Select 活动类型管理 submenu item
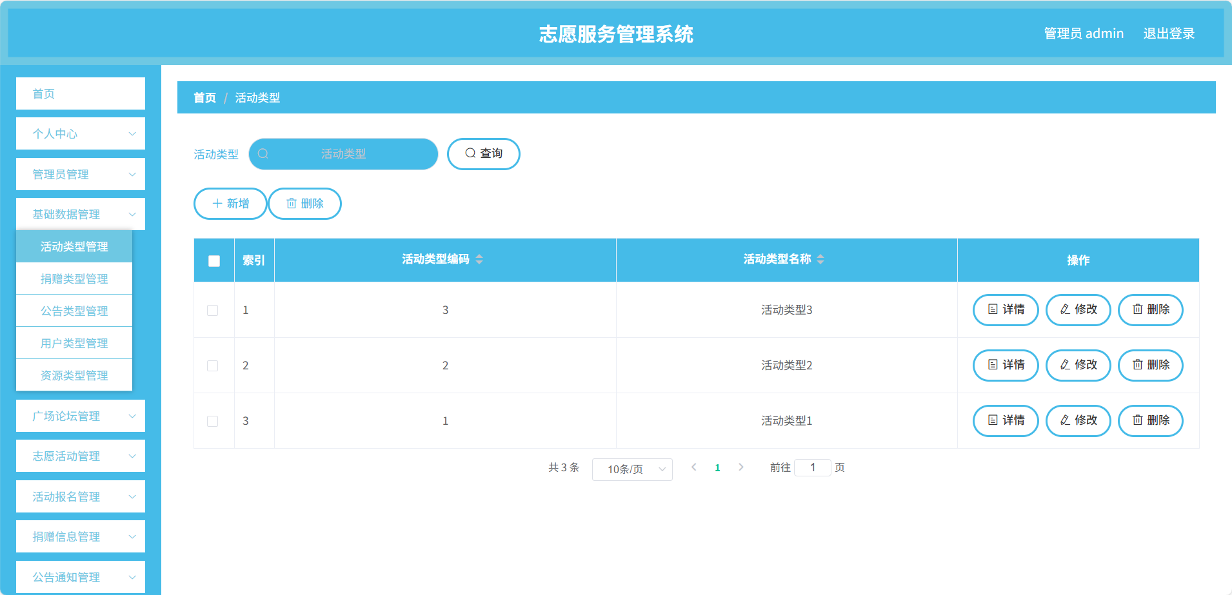The width and height of the screenshot is (1232, 595). click(74, 246)
